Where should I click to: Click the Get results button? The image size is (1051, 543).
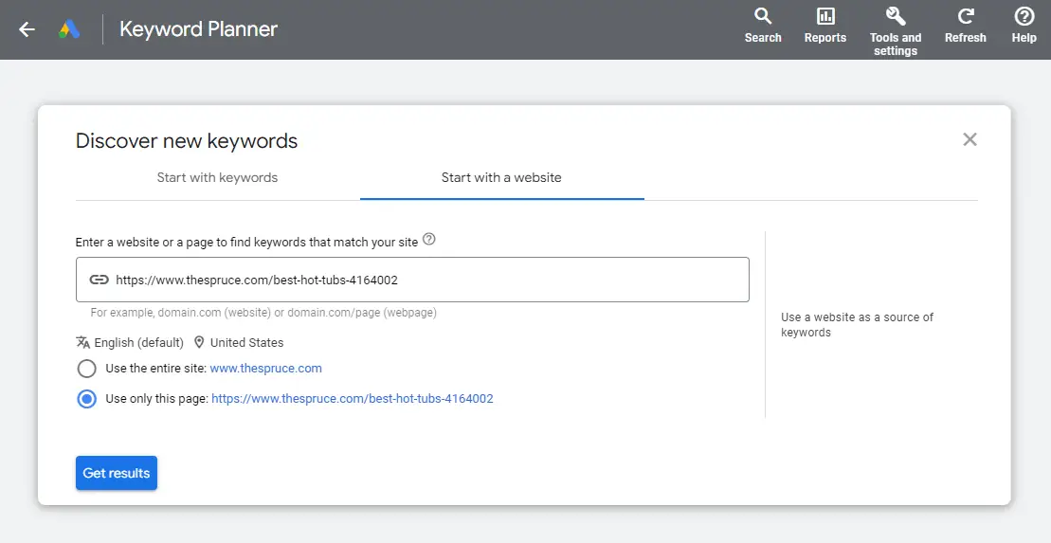coord(117,473)
